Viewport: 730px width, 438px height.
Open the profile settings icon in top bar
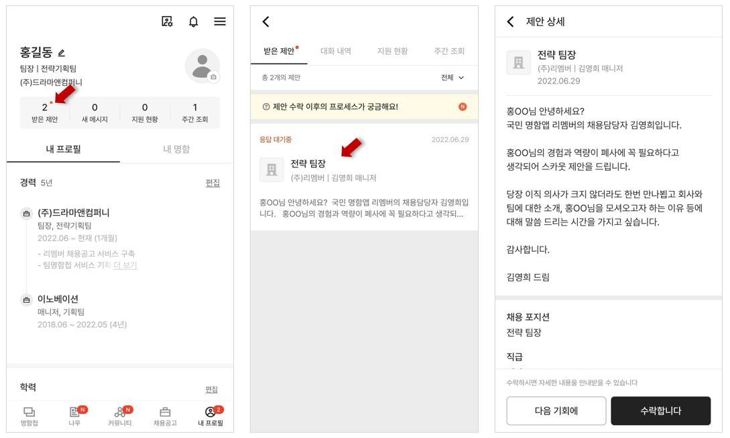point(167,21)
